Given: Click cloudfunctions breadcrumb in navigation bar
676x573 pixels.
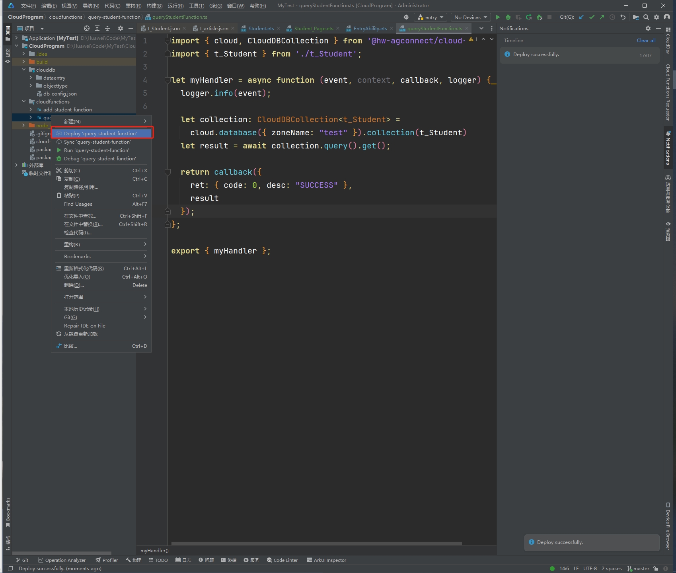Looking at the screenshot, I should (66, 17).
